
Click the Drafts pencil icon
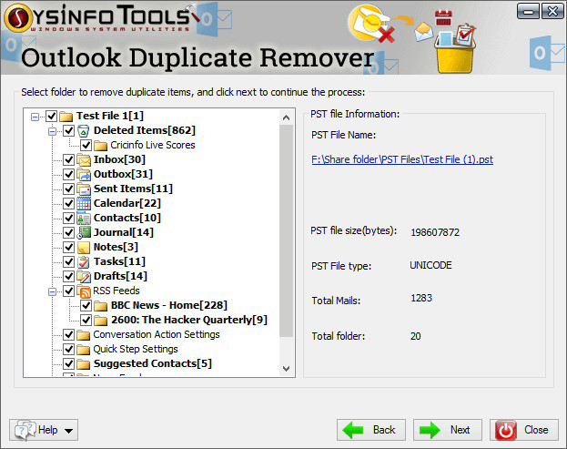point(83,277)
